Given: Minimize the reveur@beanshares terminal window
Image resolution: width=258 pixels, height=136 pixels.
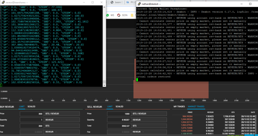Looking at the screenshot, I should (84, 2).
